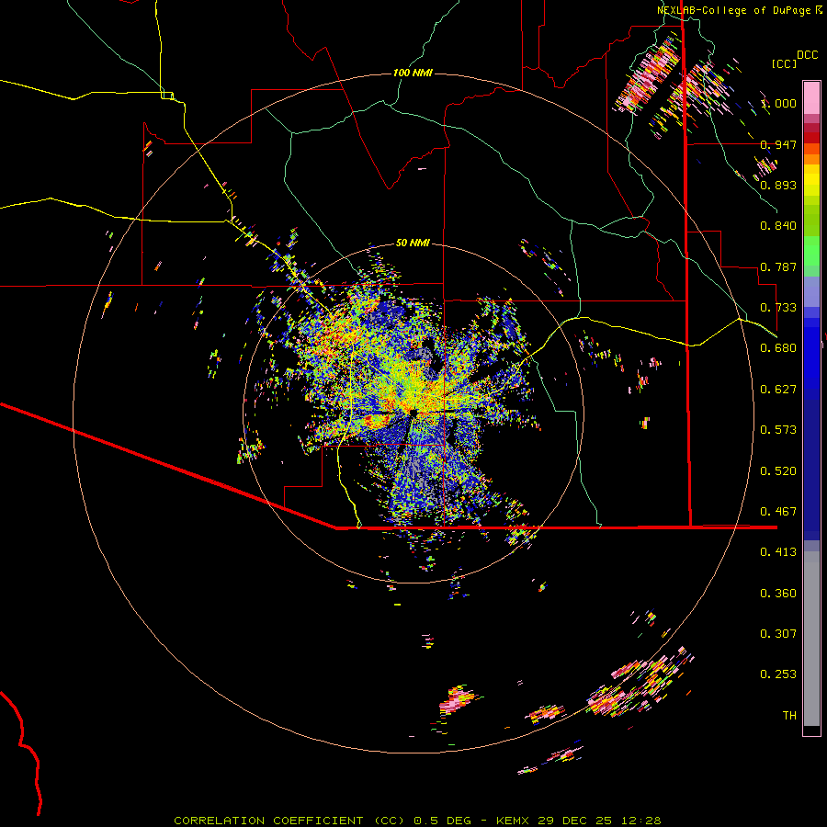Click the 100 NMI range ring label
The height and width of the screenshot is (827, 827).
click(413, 73)
